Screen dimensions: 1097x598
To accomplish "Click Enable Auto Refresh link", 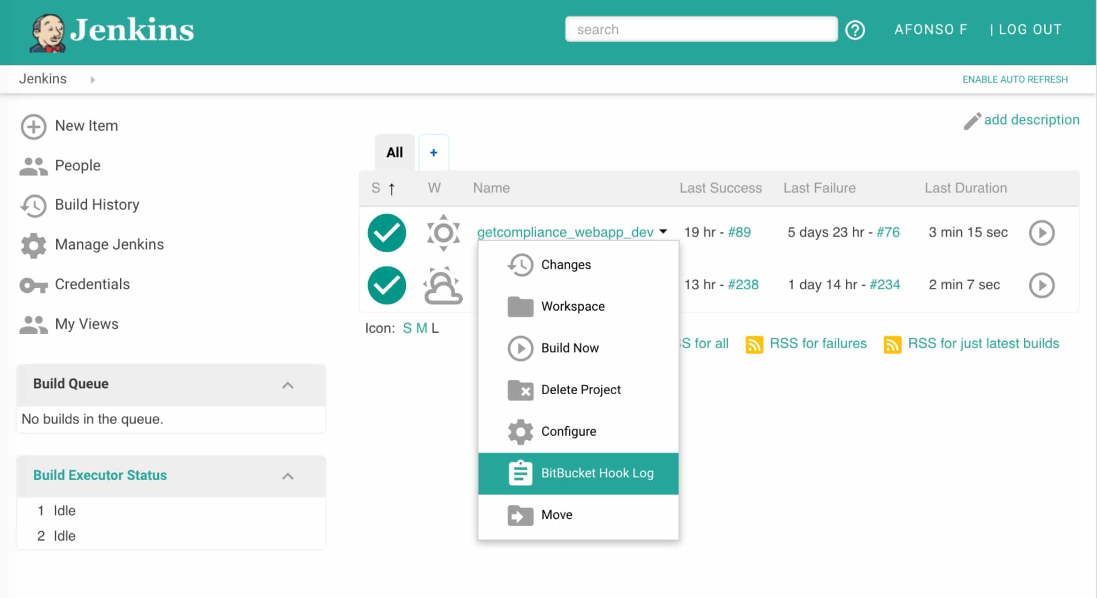I will click(1015, 79).
